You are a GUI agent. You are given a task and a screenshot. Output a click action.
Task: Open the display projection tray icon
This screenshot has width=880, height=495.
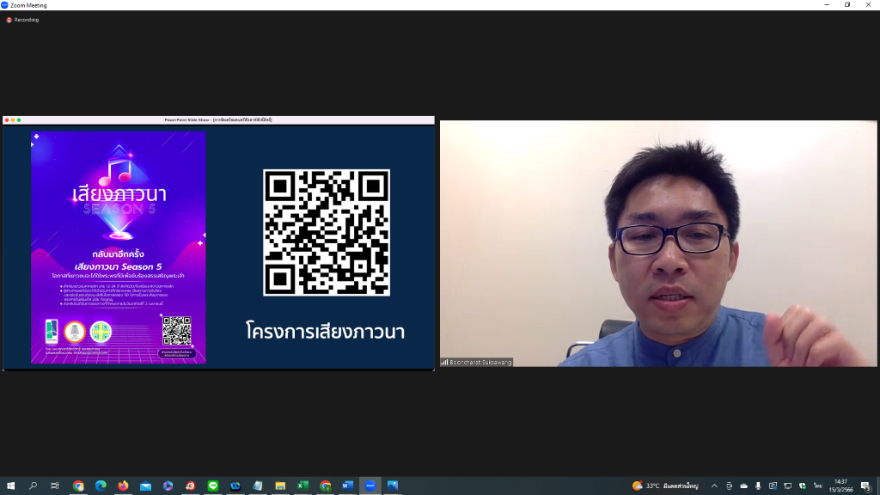click(x=788, y=486)
